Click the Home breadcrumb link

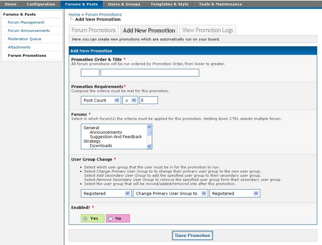(x=74, y=14)
